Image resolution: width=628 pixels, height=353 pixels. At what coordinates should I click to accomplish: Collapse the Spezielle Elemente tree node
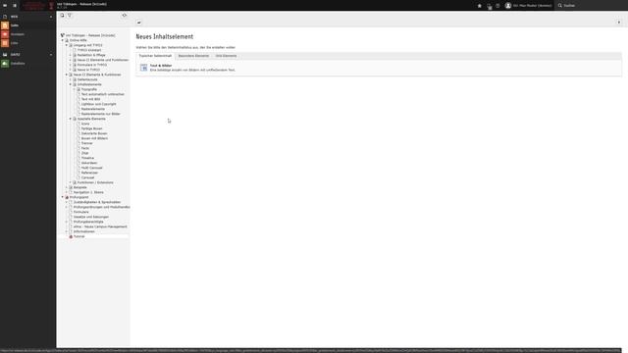point(71,119)
